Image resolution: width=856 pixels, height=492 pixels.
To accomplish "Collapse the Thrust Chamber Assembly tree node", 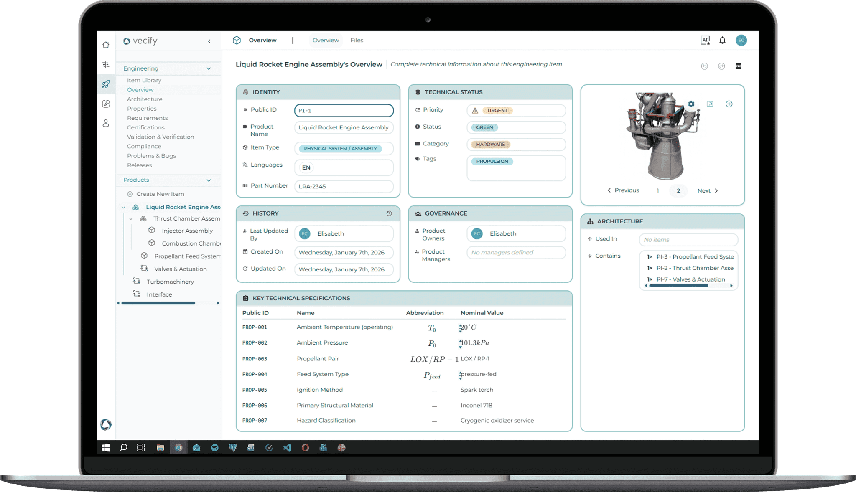I will click(131, 218).
